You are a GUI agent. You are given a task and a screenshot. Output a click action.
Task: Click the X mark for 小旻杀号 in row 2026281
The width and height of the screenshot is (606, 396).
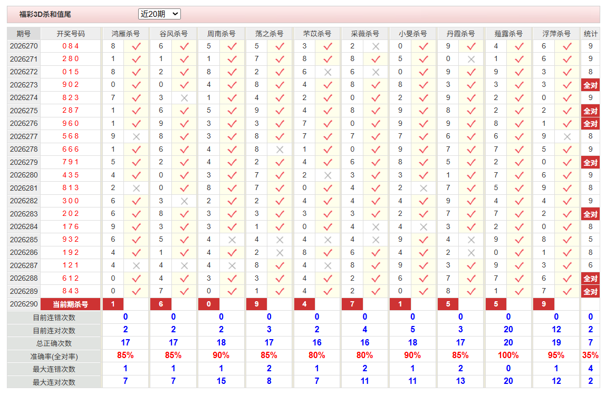424,189
